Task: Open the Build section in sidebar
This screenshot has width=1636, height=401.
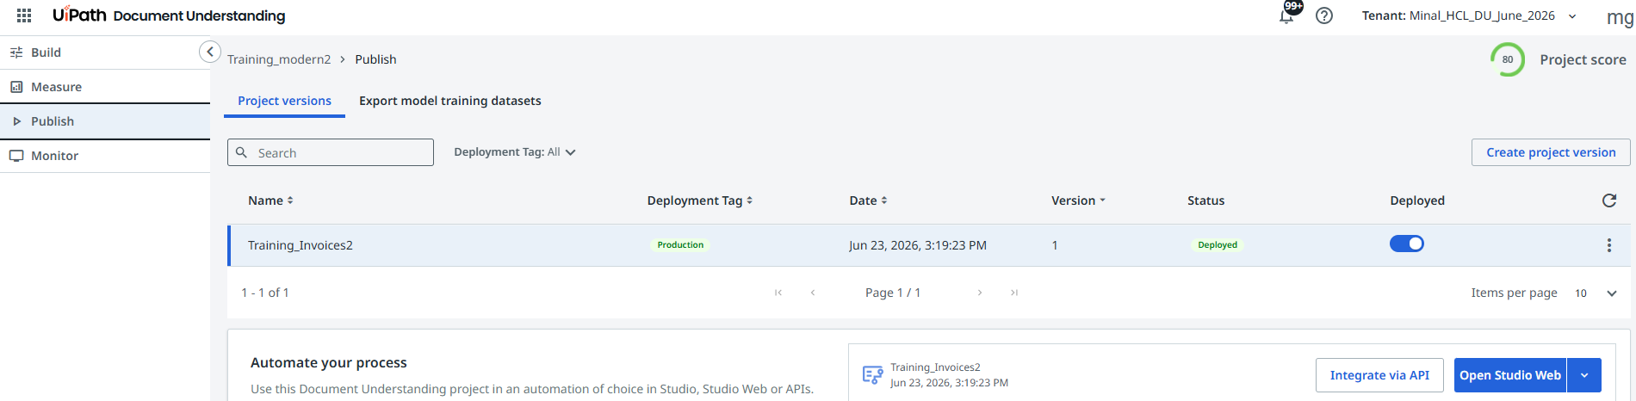Action: (105, 52)
